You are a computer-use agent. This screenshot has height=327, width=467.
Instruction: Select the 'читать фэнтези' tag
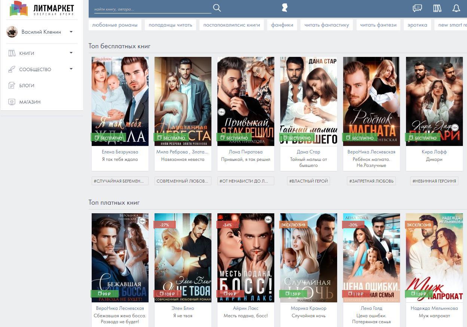(x=378, y=25)
